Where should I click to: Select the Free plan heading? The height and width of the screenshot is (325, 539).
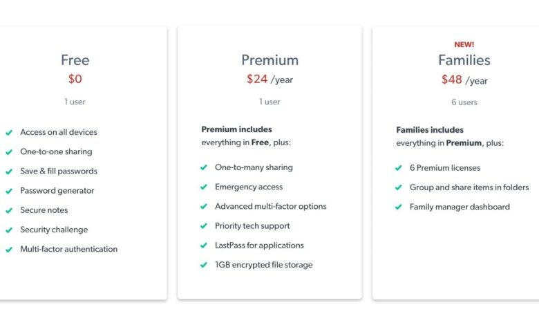click(x=75, y=60)
